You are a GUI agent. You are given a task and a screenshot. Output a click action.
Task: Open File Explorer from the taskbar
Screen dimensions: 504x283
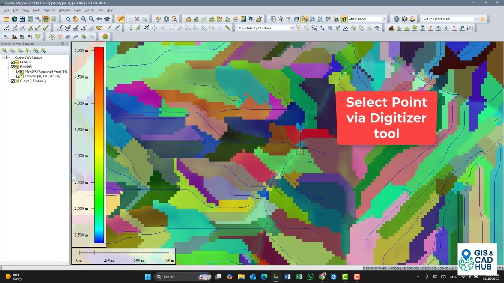coord(241,277)
